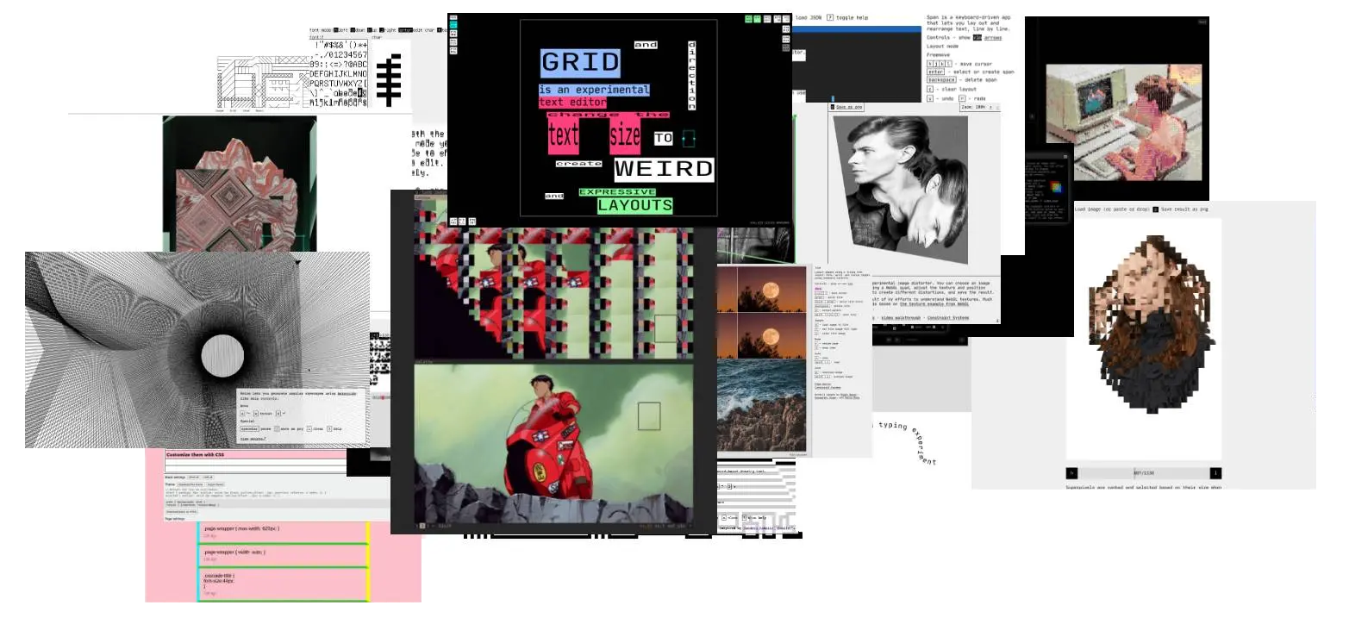
Task: Click the "enter" key in Span's controls list
Action: tap(935, 72)
